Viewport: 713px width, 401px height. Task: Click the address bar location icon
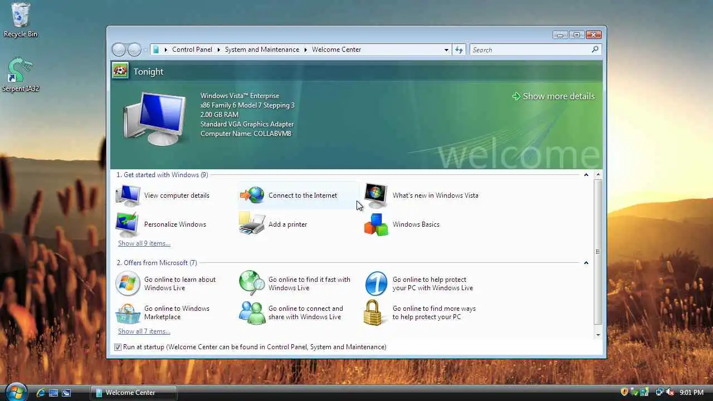click(x=157, y=50)
